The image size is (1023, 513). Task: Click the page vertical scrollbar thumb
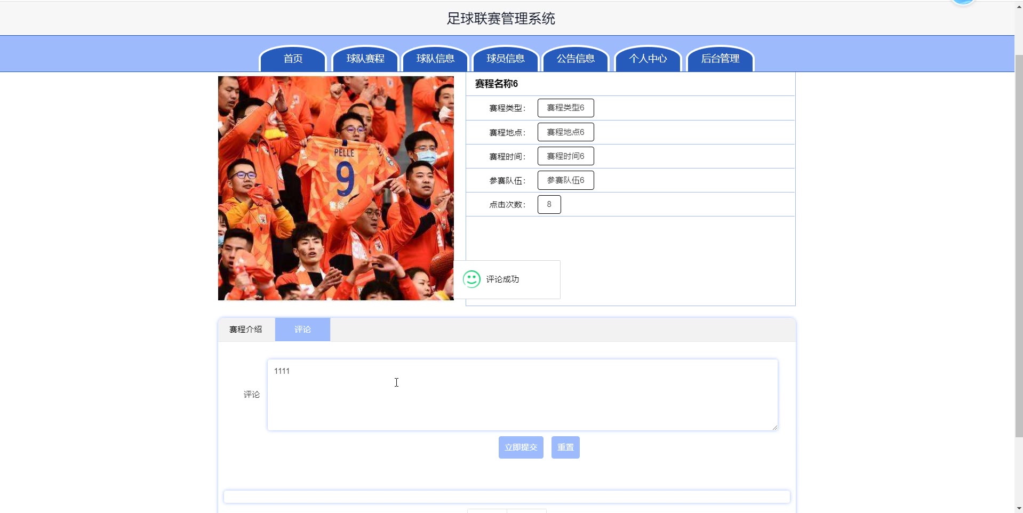1019,245
